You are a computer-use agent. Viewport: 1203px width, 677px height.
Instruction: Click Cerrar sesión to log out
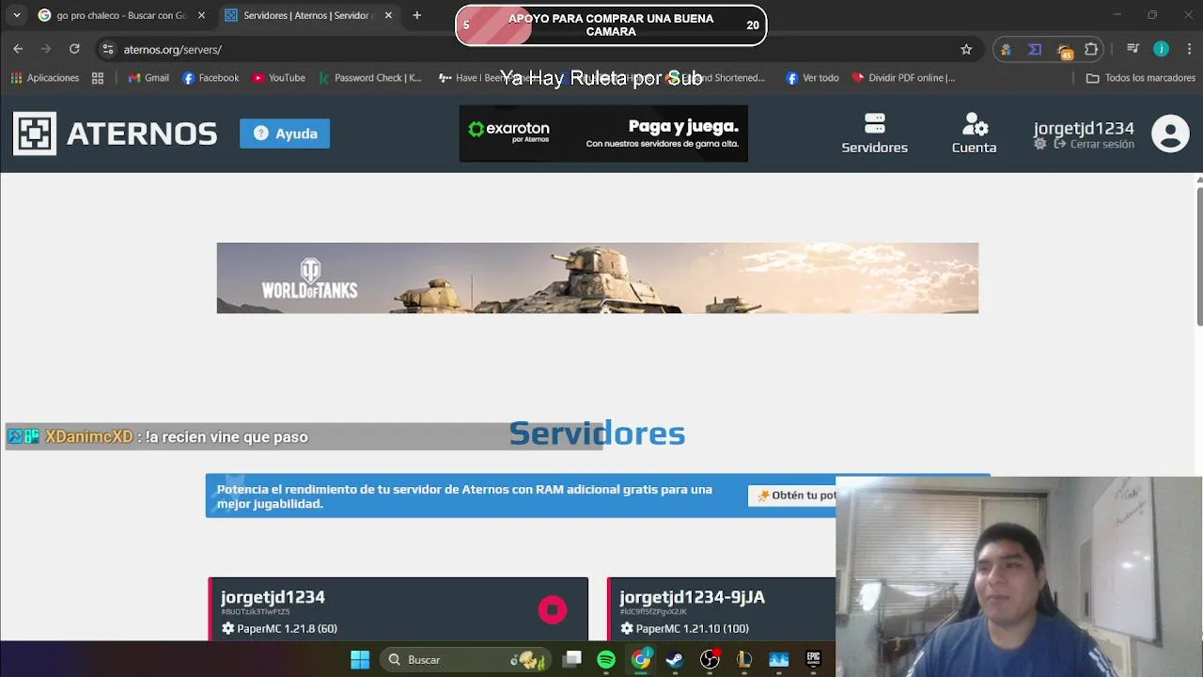click(1094, 144)
